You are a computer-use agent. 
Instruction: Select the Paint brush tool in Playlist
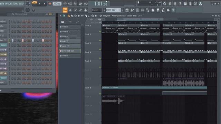pos(72,16)
